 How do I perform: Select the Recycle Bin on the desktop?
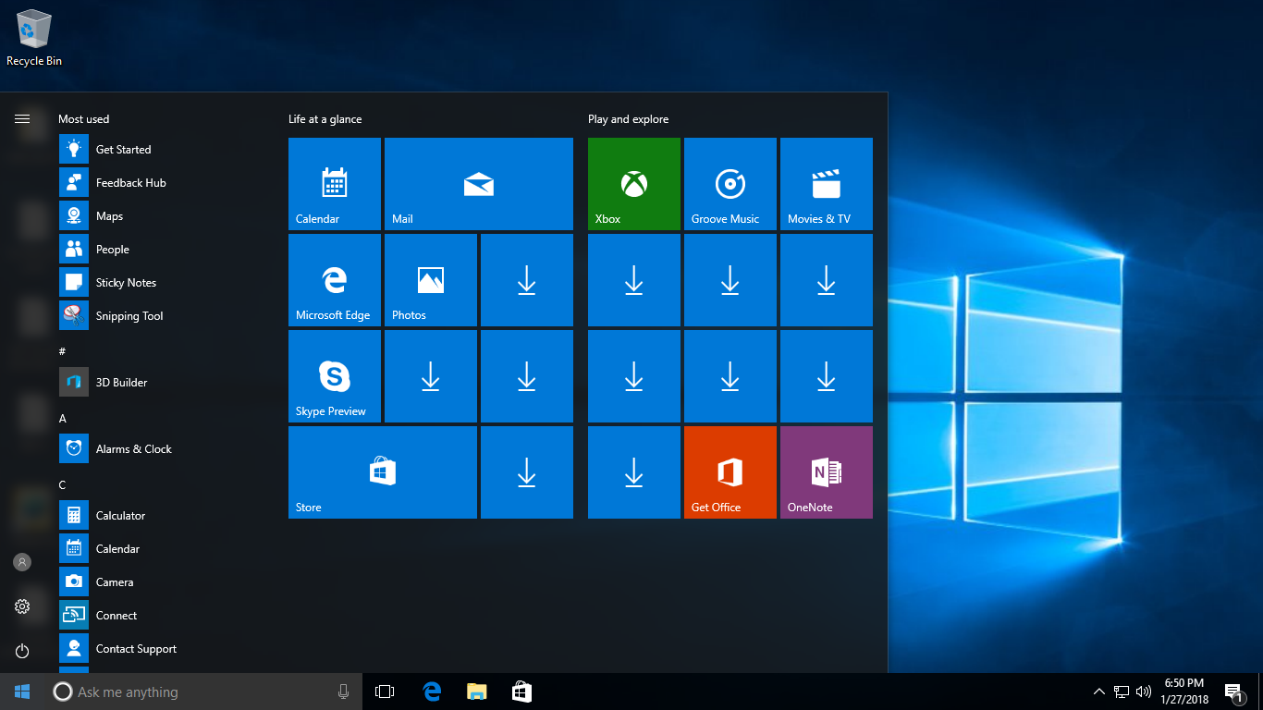click(34, 38)
